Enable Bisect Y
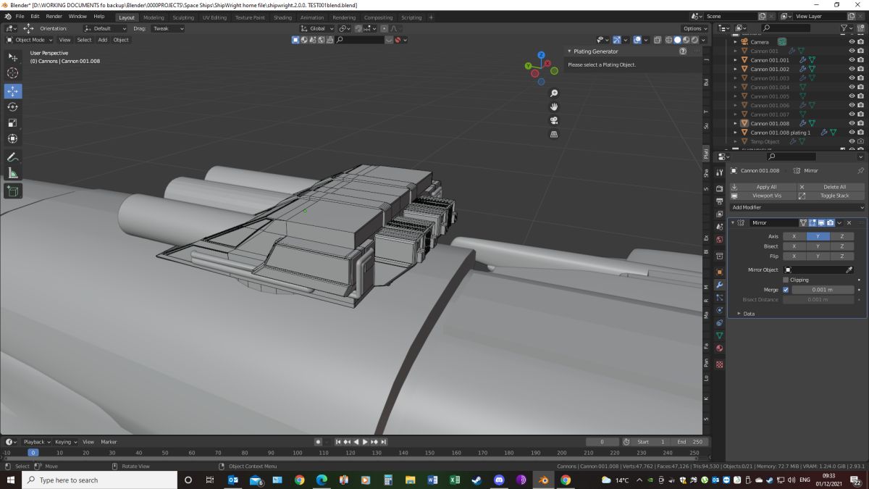Viewport: 869px width, 489px height. [x=818, y=246]
